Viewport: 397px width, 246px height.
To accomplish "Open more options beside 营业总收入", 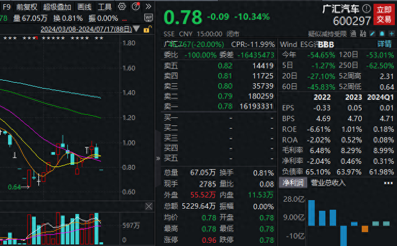I will click(x=388, y=183).
